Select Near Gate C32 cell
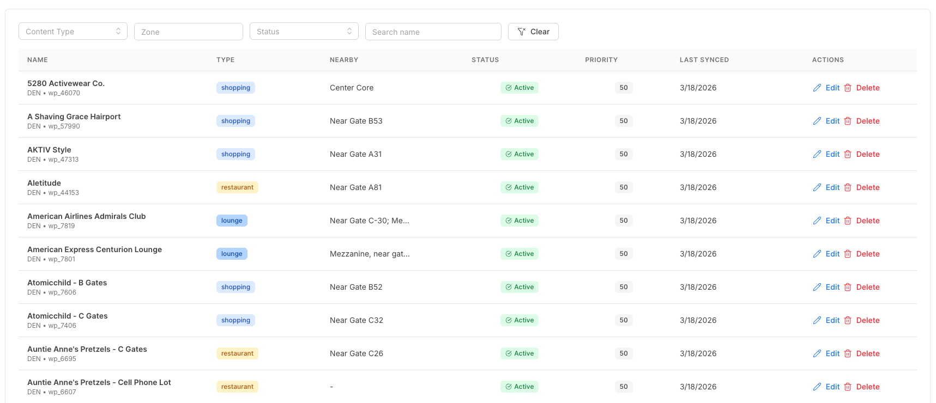This screenshot has height=403, width=936. click(x=357, y=320)
